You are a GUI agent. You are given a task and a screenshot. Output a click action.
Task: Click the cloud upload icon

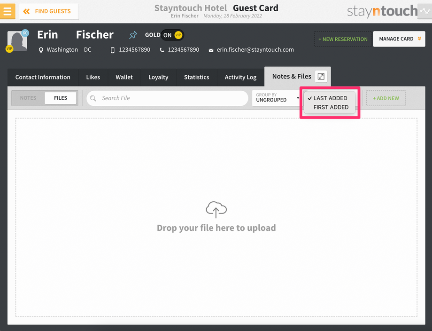coord(216,209)
